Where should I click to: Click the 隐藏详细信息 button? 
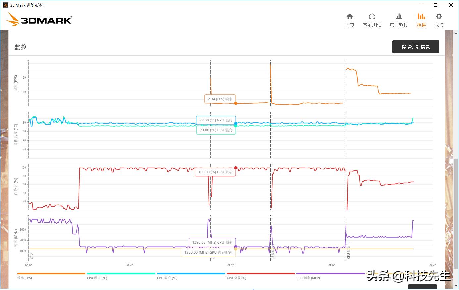(416, 47)
